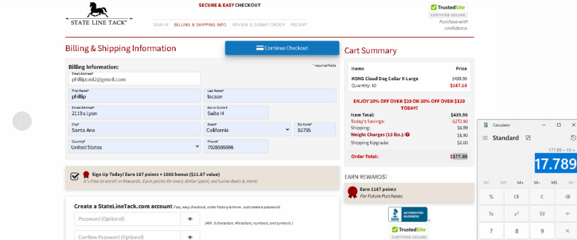
Task: Click the Calculator reciprocal 1/x key
Action: [491, 214]
